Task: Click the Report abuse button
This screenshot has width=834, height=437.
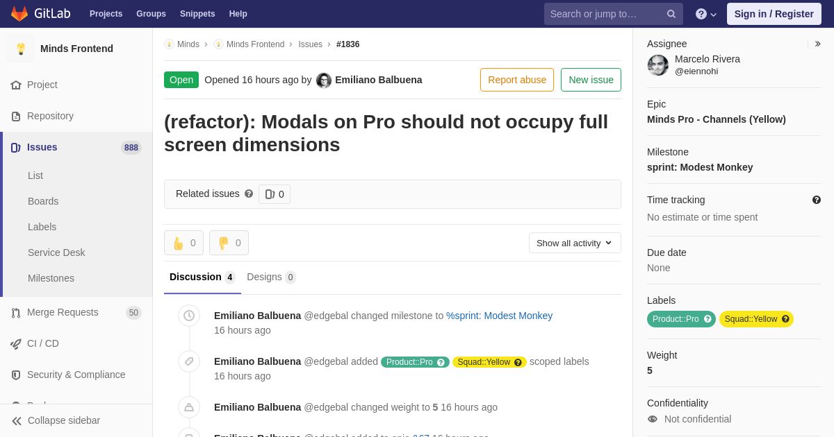Action: [517, 80]
